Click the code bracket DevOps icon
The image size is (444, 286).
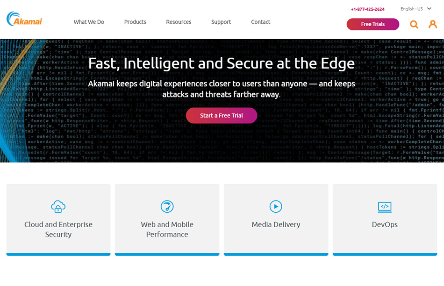385,207
